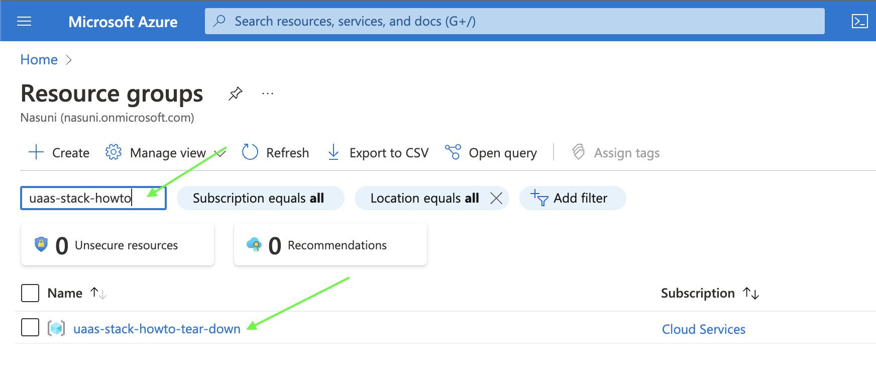Open the Unsecure resources card
This screenshot has height=372, width=876.
(118, 244)
